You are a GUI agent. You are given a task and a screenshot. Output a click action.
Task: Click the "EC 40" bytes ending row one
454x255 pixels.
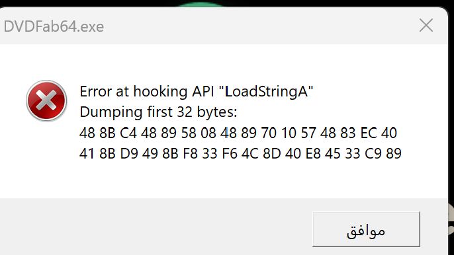[x=379, y=133]
